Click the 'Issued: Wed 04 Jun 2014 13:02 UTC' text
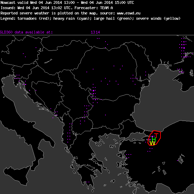 tap(36, 8)
